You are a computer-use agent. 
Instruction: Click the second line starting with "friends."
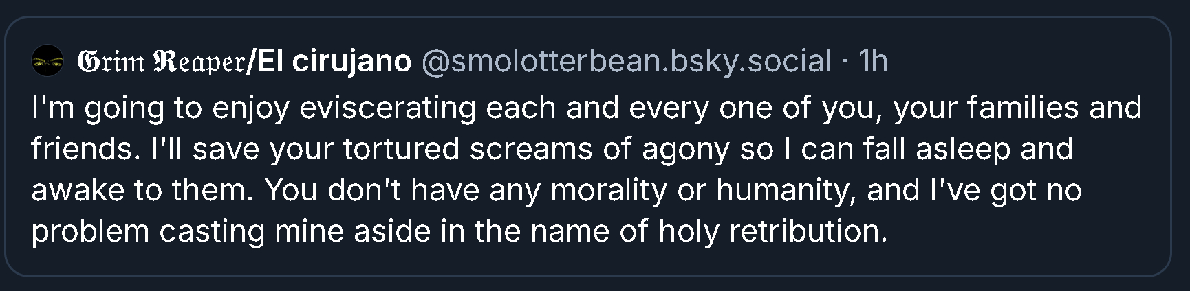click(552, 149)
